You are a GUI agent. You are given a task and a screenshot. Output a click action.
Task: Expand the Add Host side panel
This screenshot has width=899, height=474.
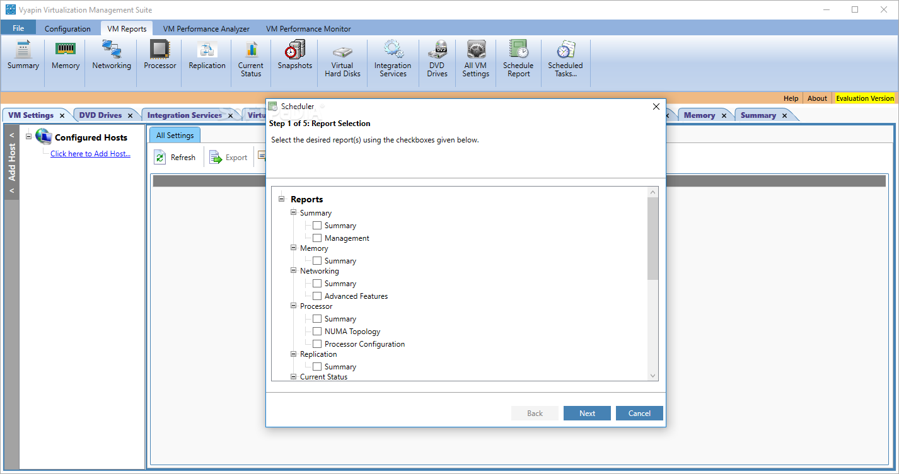pyautogui.click(x=11, y=162)
